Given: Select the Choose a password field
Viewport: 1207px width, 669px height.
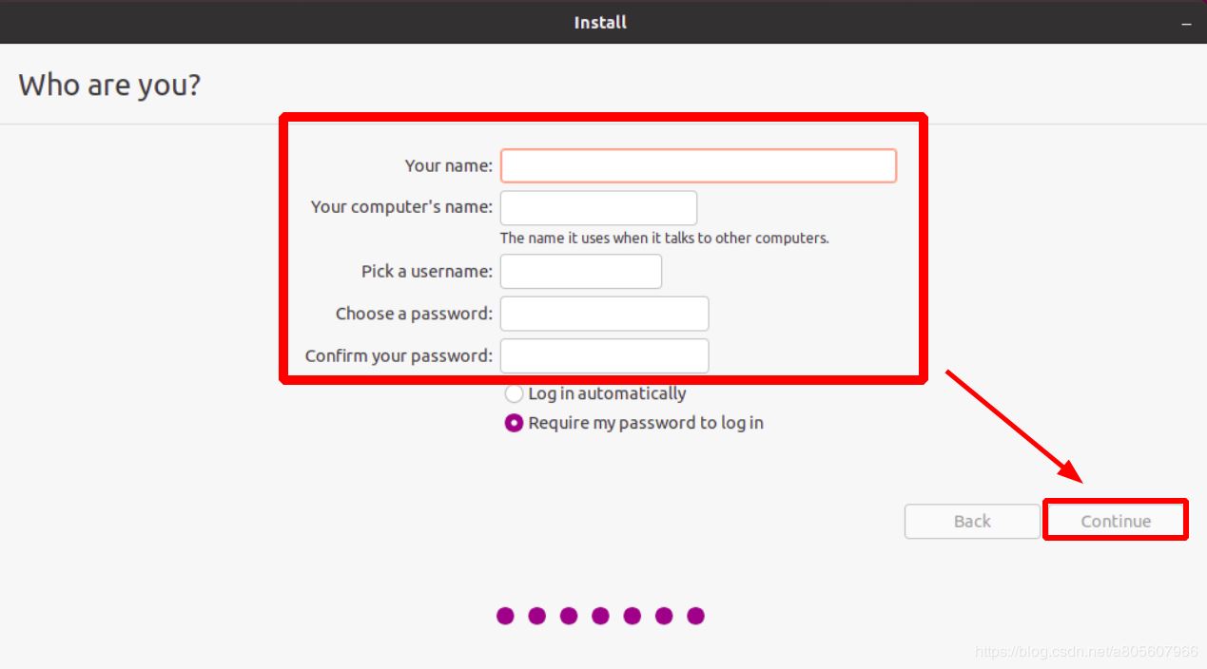Looking at the screenshot, I should coord(604,314).
